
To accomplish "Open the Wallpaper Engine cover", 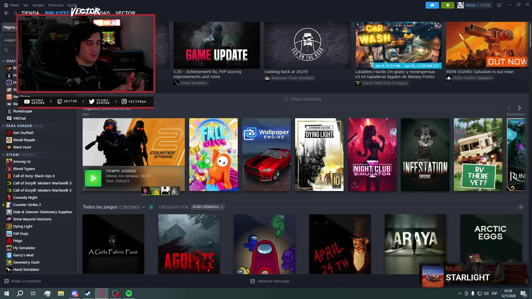I will [x=266, y=154].
